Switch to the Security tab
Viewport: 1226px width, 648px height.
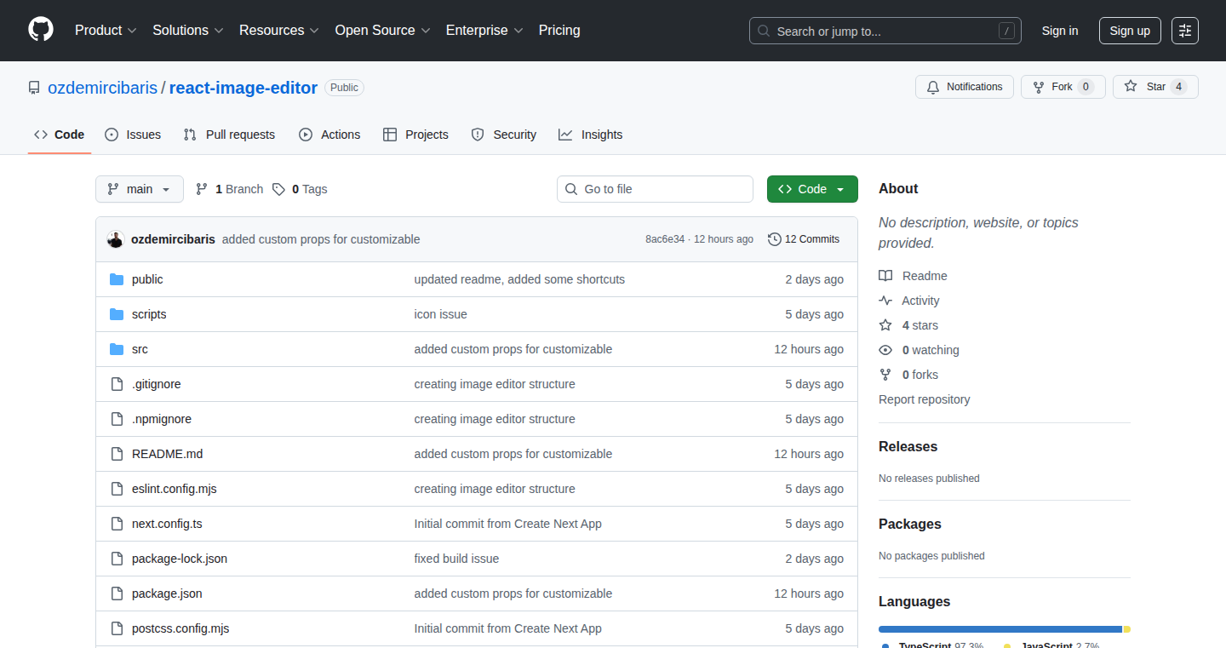coord(504,135)
